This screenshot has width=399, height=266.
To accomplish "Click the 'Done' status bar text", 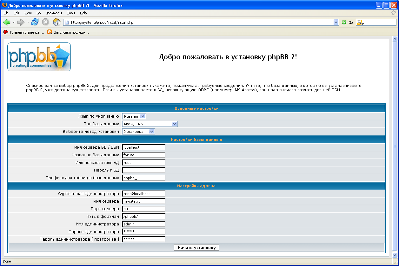I will coord(7,261).
